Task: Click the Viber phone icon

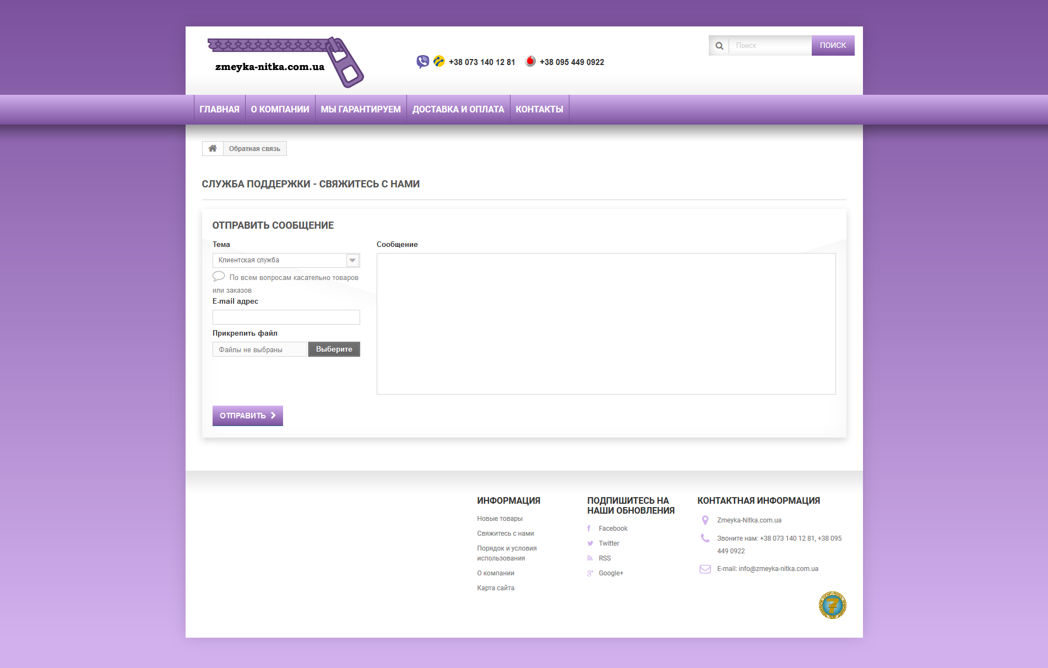Action: click(x=422, y=62)
